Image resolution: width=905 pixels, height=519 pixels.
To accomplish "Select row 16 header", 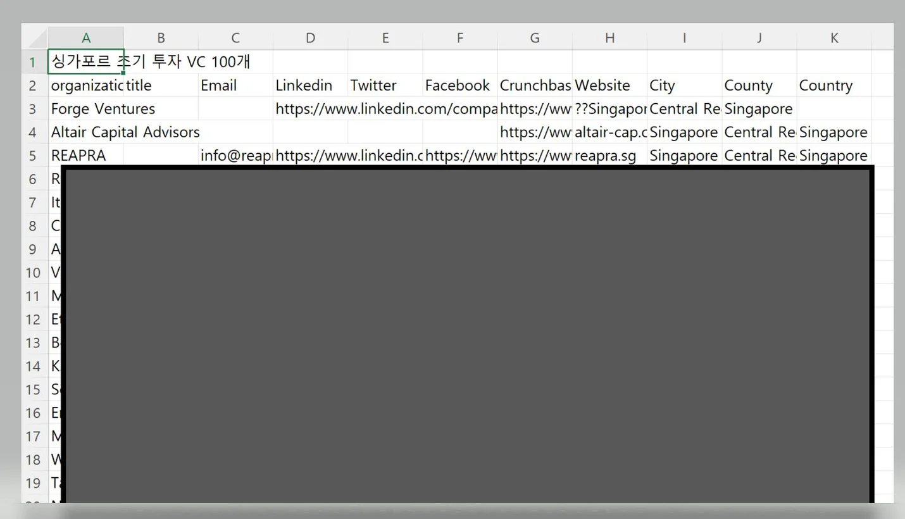I will 35,413.
